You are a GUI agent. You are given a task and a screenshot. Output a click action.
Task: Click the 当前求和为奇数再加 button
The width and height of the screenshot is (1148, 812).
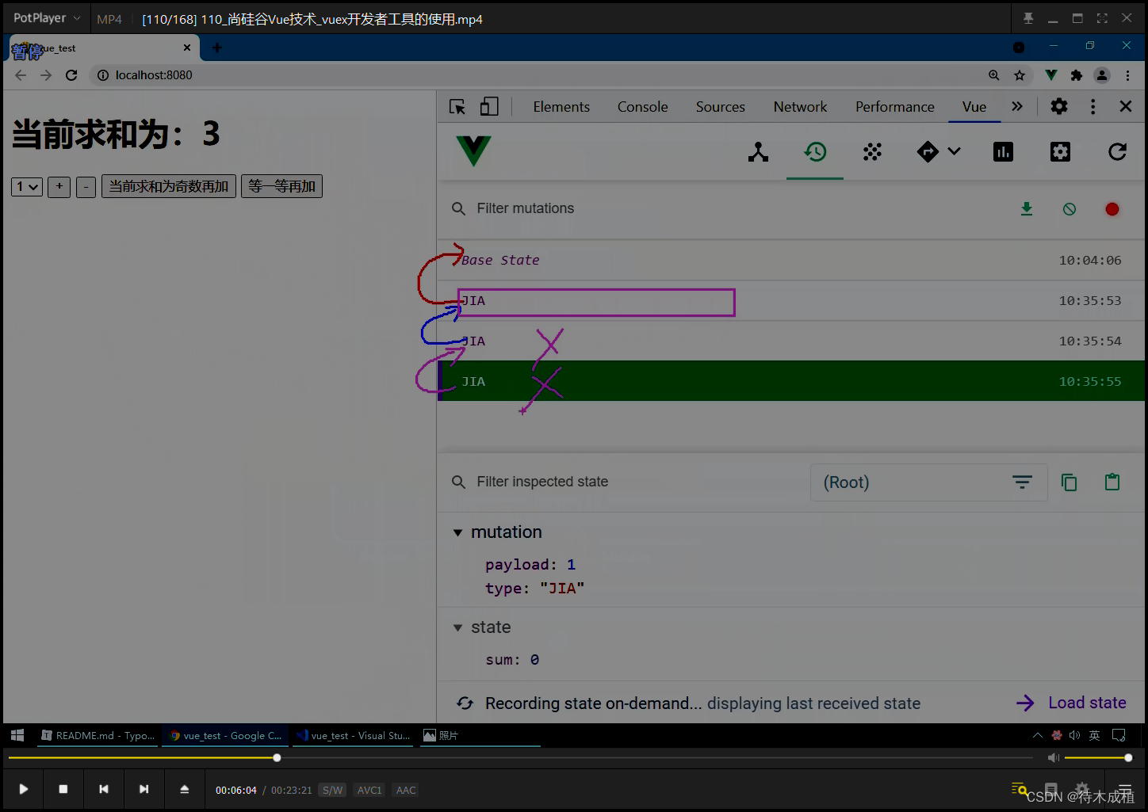168,186
